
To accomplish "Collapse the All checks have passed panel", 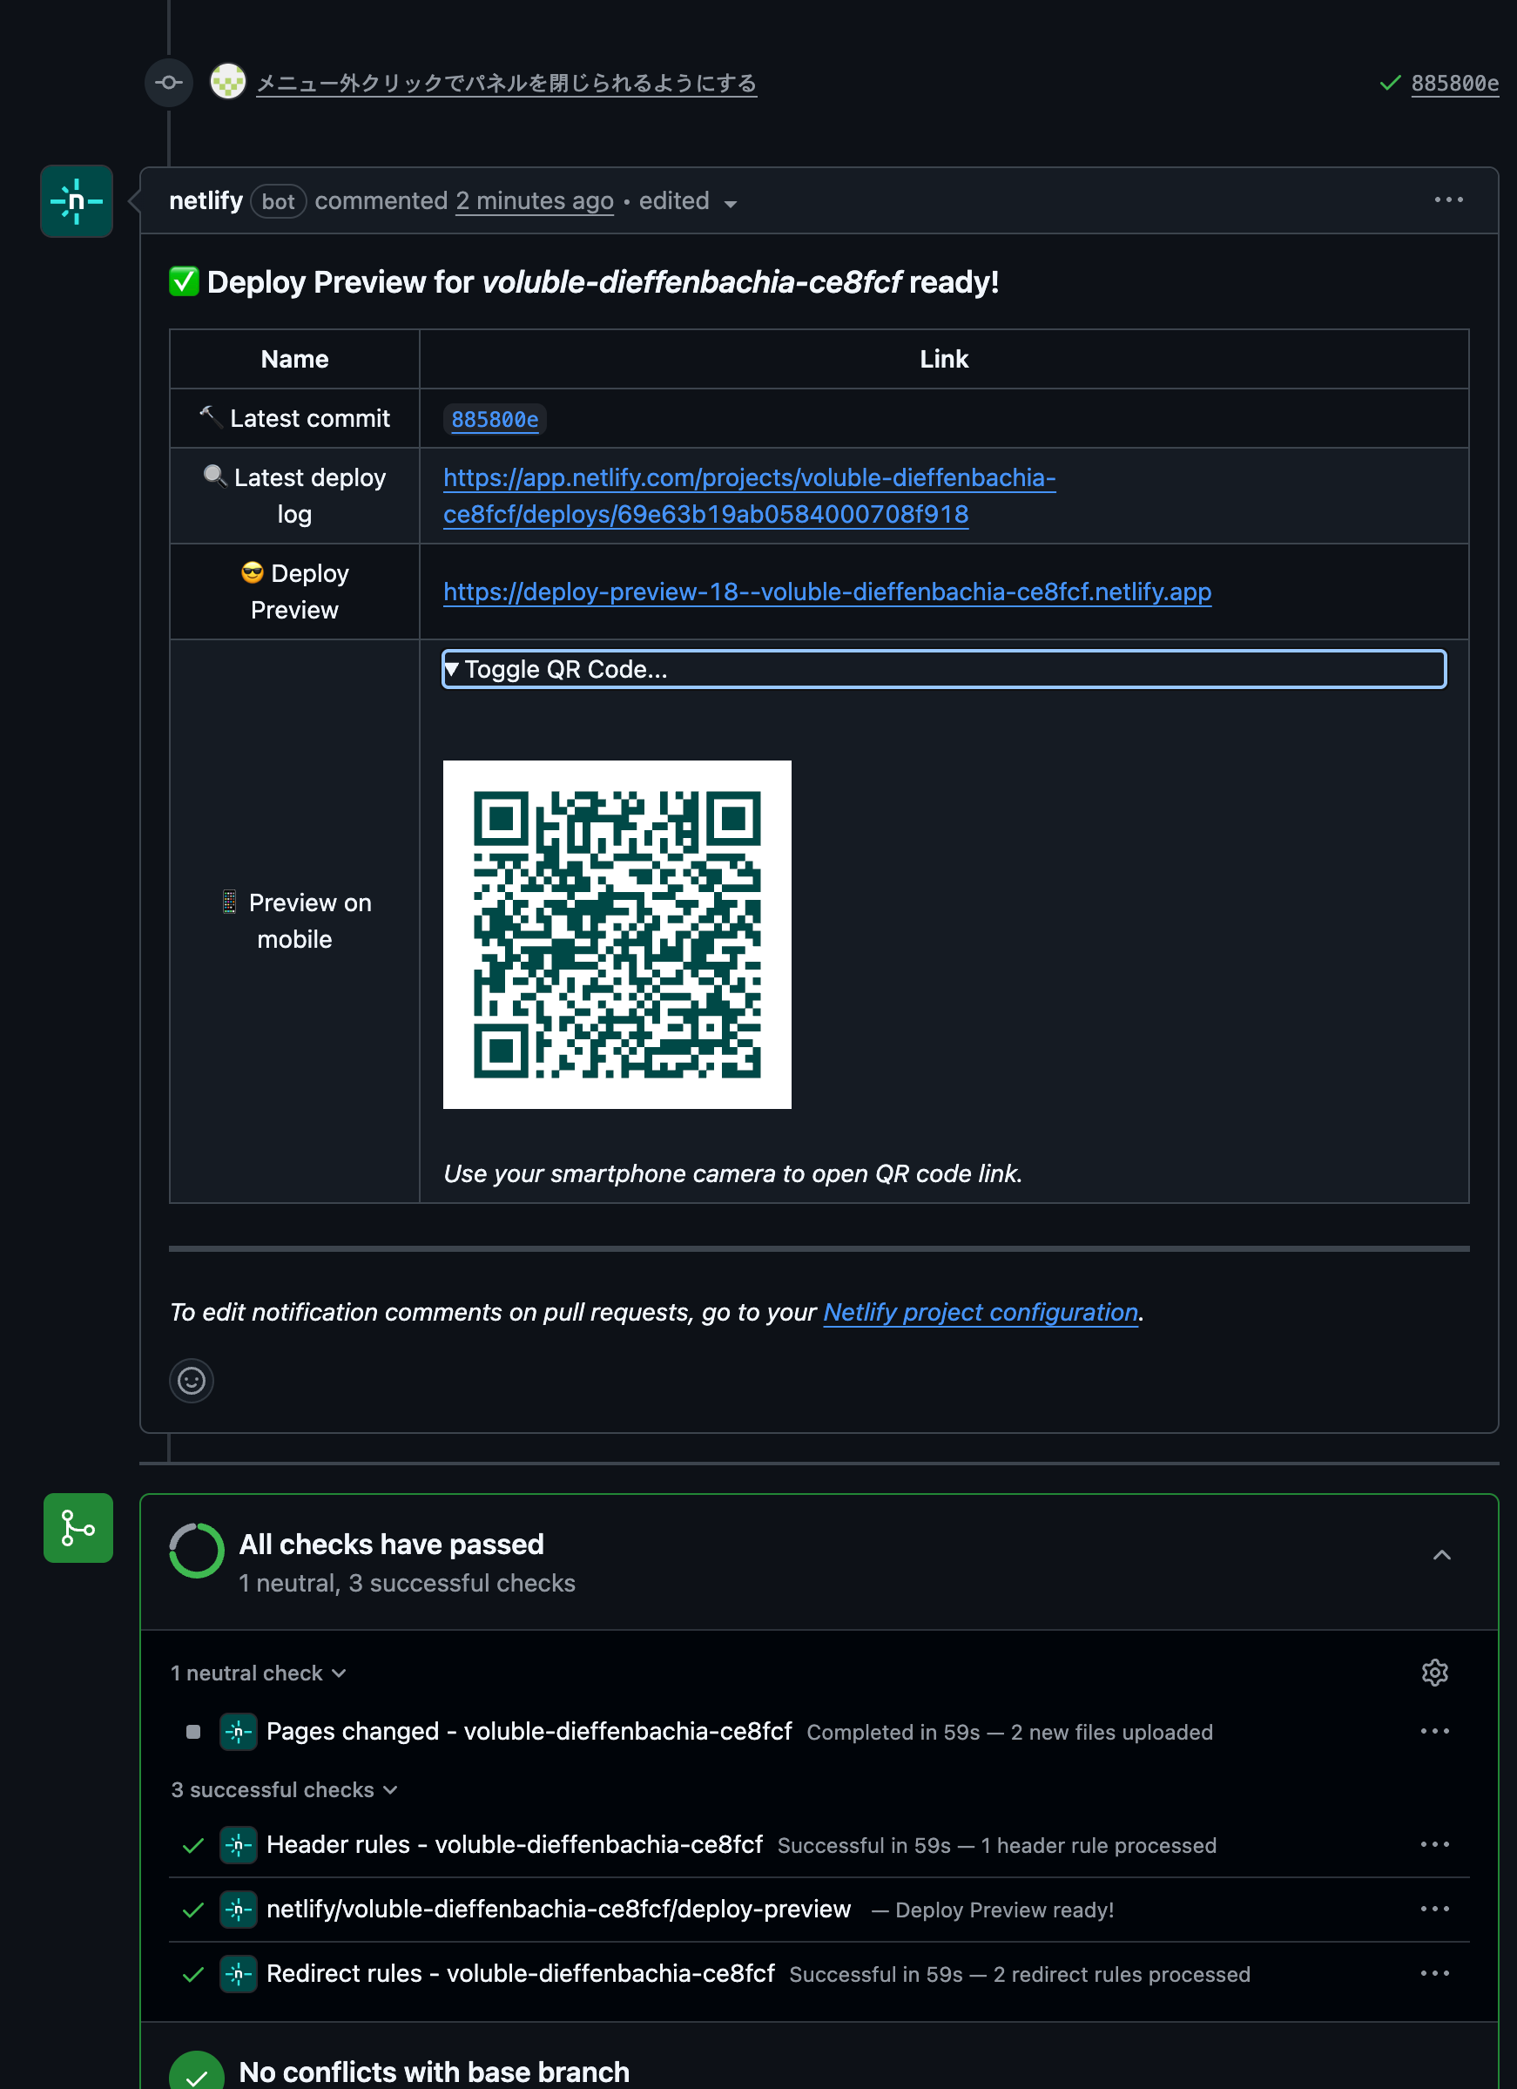I will (1441, 1555).
